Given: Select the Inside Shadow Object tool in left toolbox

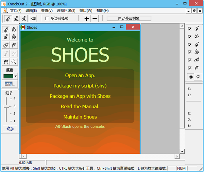Looking at the screenshot, I should (x=6, y=37).
